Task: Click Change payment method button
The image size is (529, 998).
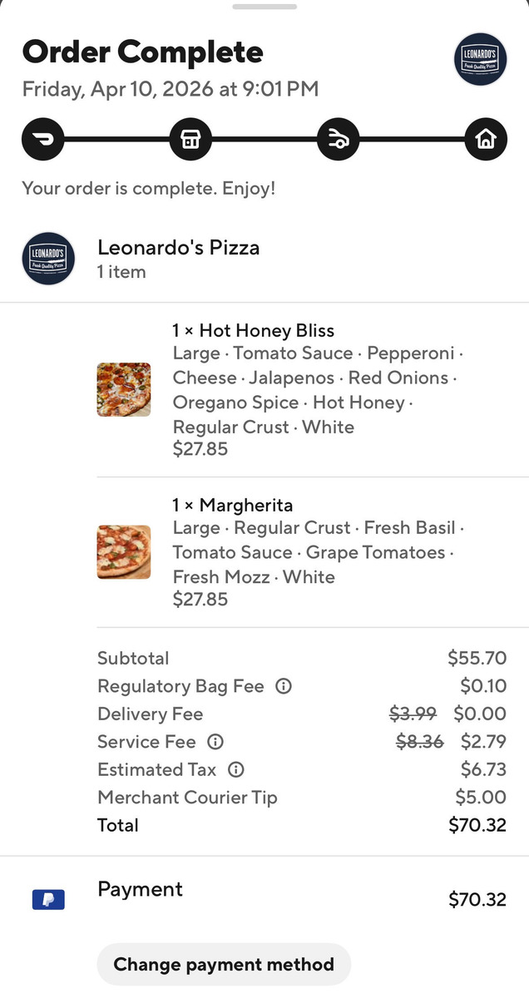Action: point(224,965)
